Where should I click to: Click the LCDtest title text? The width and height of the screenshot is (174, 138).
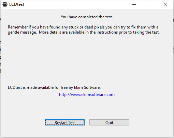(x=17, y=4)
